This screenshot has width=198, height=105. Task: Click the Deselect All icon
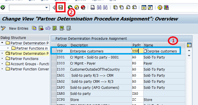69,28
